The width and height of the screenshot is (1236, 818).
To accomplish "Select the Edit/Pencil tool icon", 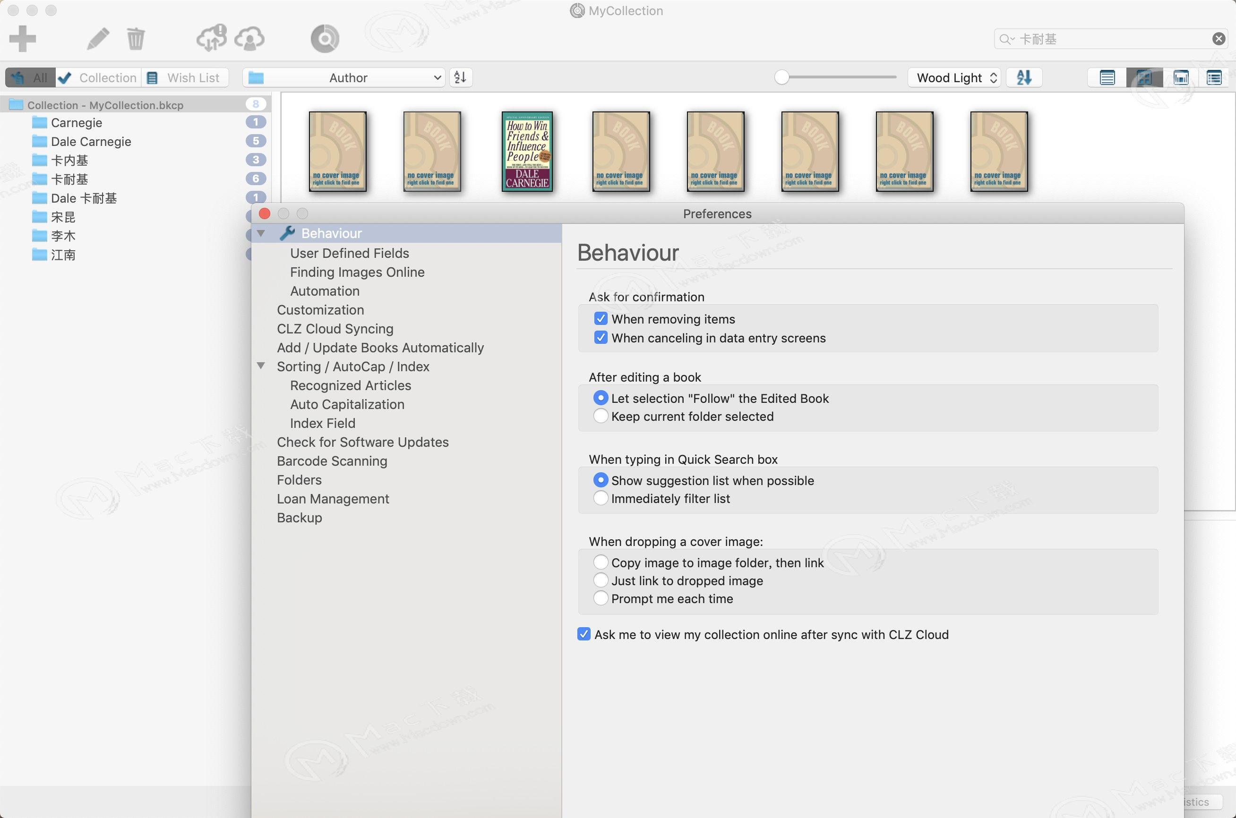I will (98, 38).
